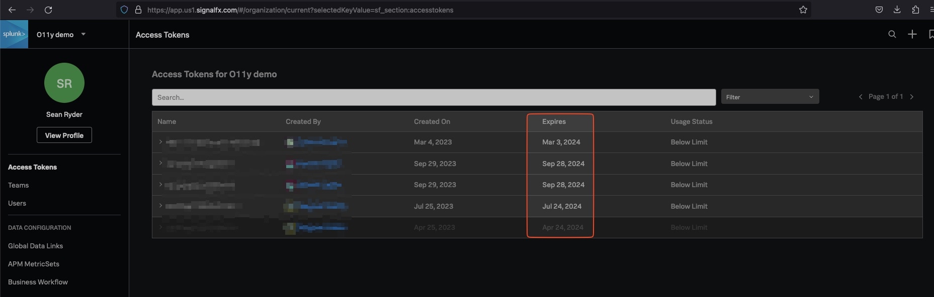Expand the token row expiring Jul 24, 2024
The height and width of the screenshot is (297, 934).
[160, 206]
